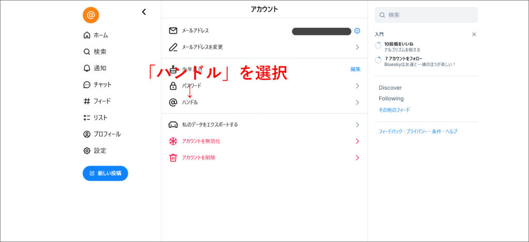Dismiss the 入門 panel with X
Image resolution: width=529 pixels, height=242 pixels.
click(474, 35)
